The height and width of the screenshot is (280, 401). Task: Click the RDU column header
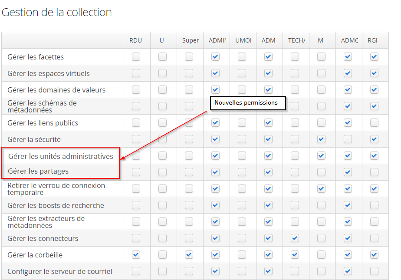pyautogui.click(x=136, y=40)
